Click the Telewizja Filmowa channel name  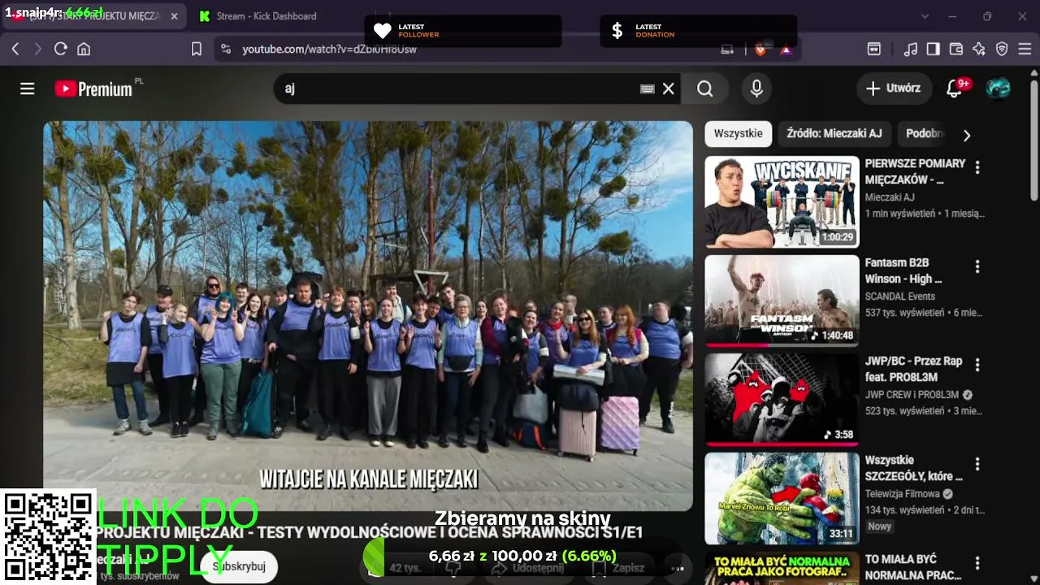pyautogui.click(x=903, y=494)
